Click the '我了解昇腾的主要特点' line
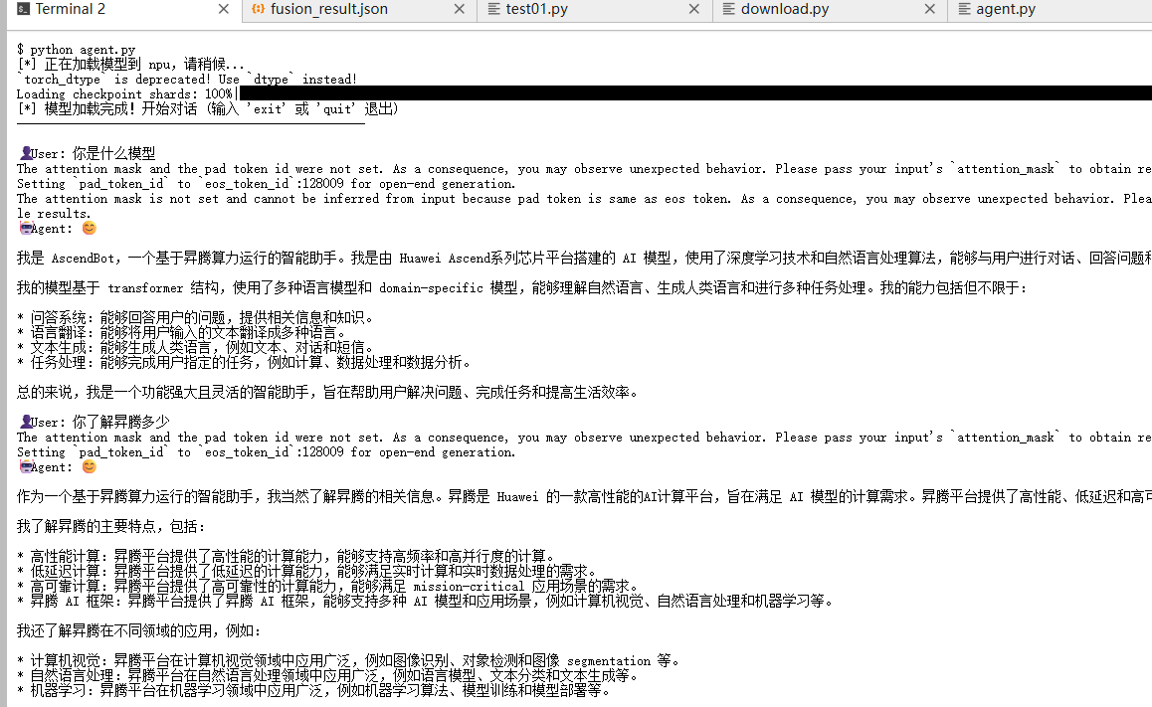The height and width of the screenshot is (707, 1152). point(111,527)
